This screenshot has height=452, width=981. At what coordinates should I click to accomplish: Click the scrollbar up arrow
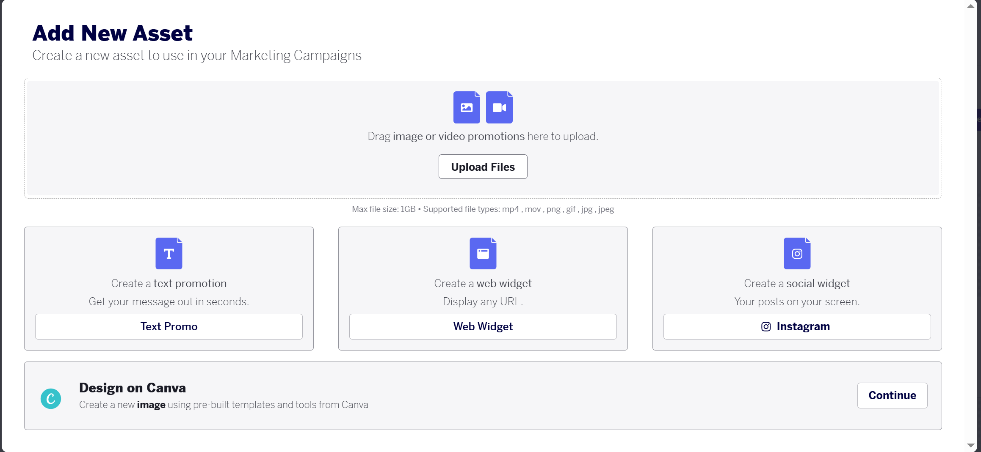(x=971, y=6)
